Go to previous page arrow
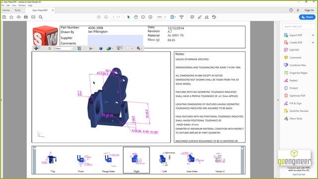 [98, 17]
